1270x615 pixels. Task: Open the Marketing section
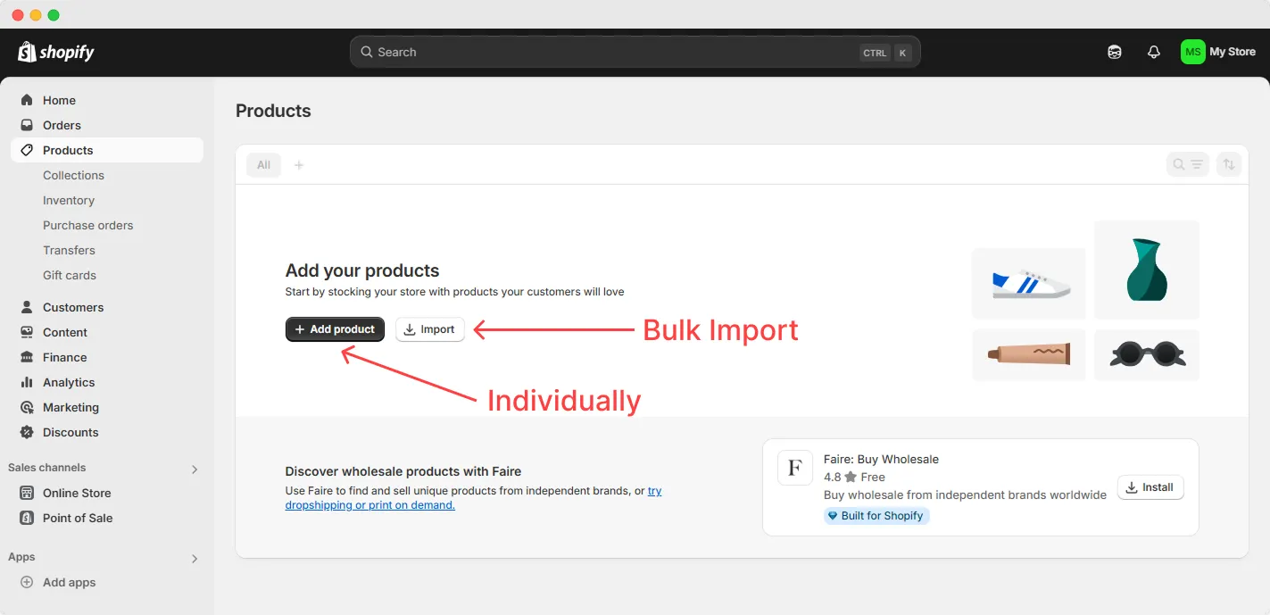point(70,407)
